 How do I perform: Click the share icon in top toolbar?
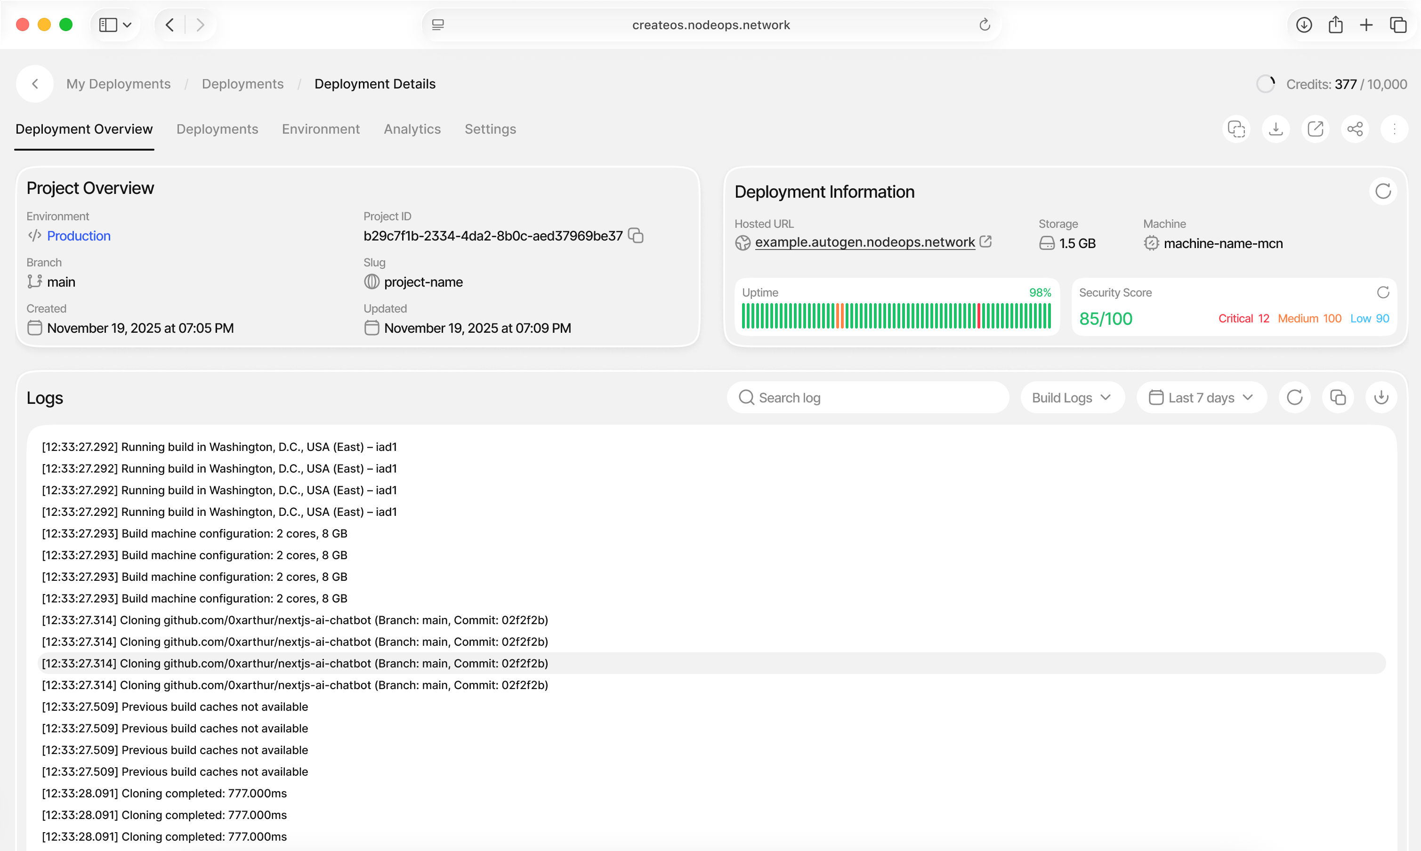(1355, 129)
